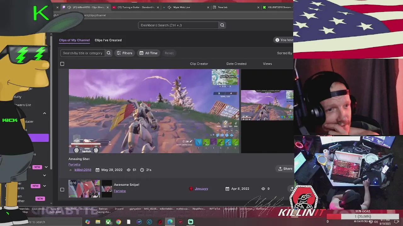This screenshot has width=403, height=226.
Task: Close the New tab browser tab
Action: coord(258,7)
